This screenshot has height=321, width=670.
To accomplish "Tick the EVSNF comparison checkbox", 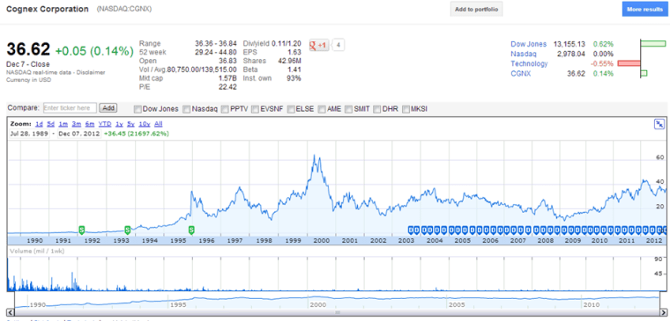I will tap(255, 109).
